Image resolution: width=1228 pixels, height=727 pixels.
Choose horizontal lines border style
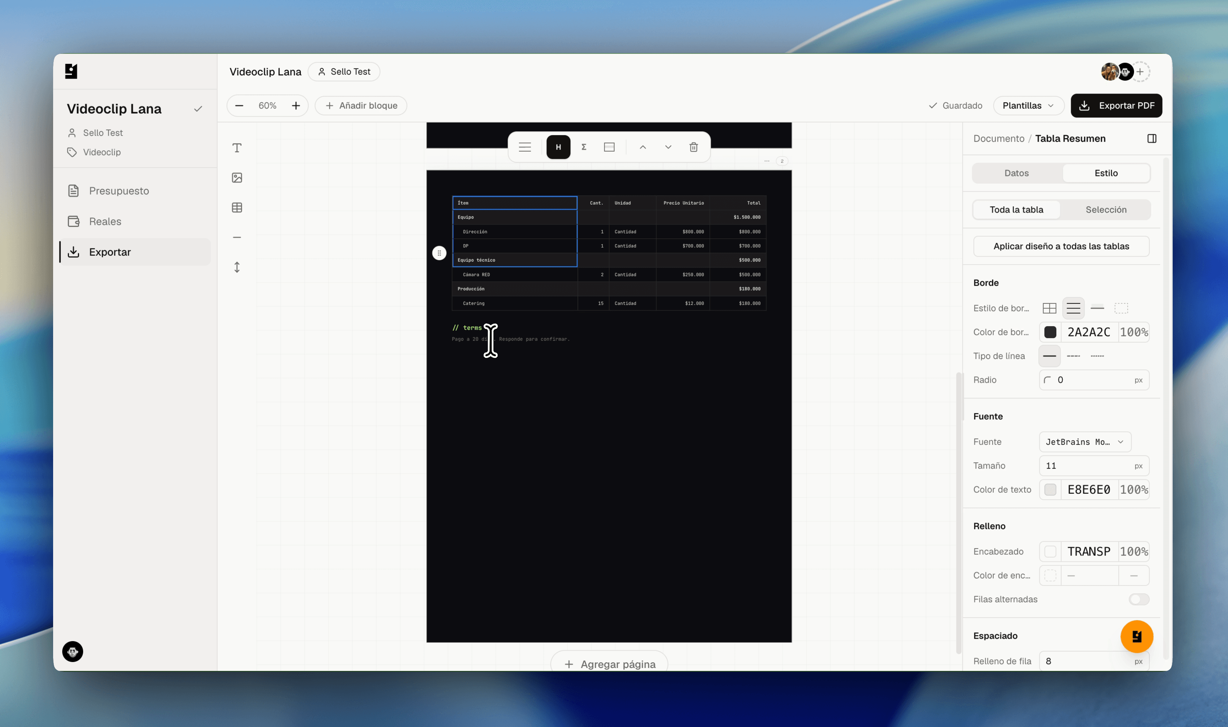(x=1074, y=308)
